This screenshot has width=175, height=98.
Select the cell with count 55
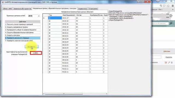[82, 24]
